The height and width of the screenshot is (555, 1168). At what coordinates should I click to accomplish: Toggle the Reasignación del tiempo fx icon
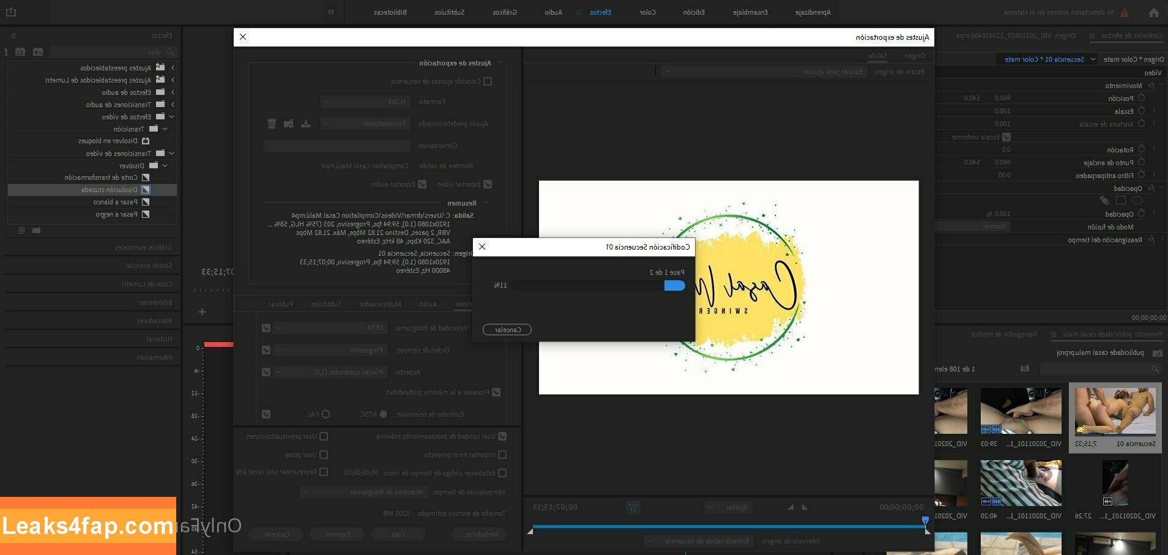pos(1151,240)
